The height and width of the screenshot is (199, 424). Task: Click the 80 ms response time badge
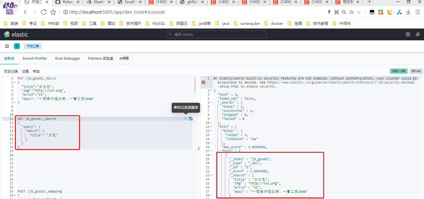click(416, 71)
